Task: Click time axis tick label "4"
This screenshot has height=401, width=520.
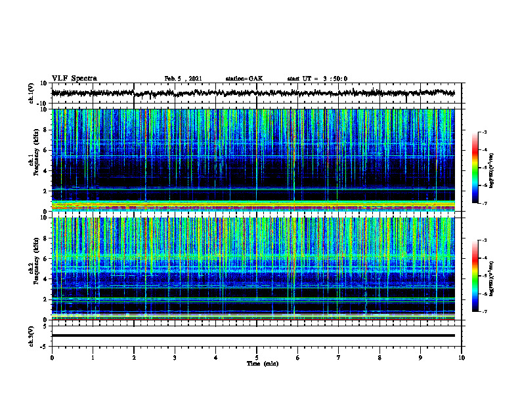Action: point(216,358)
